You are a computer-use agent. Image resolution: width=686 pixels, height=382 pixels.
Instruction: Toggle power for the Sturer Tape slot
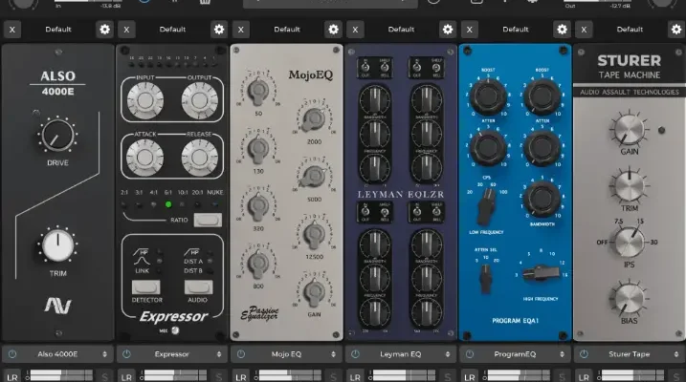click(584, 354)
